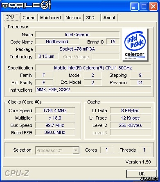The width and height of the screenshot is (160, 182).
Task: Click the Family value F
Action: (44, 75)
